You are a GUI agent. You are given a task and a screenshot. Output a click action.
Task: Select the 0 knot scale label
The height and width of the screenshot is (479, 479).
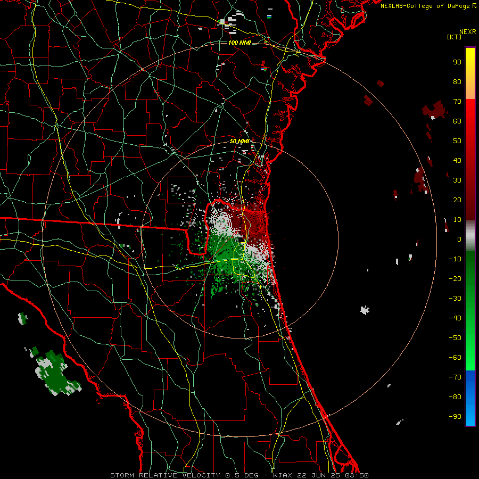point(459,240)
